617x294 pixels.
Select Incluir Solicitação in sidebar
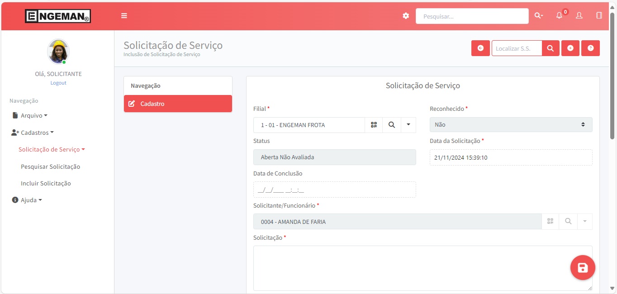tap(46, 183)
